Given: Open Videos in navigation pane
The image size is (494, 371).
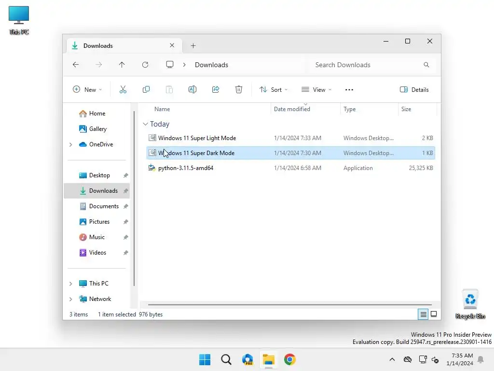Looking at the screenshot, I should pyautogui.click(x=97, y=252).
